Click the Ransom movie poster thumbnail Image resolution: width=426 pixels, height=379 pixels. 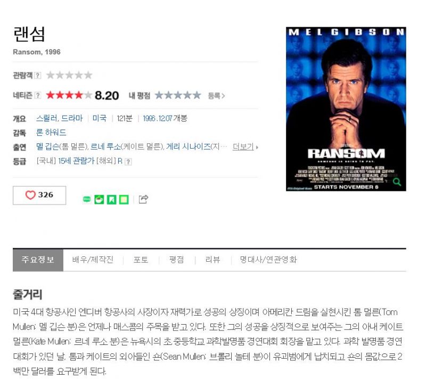346,109
